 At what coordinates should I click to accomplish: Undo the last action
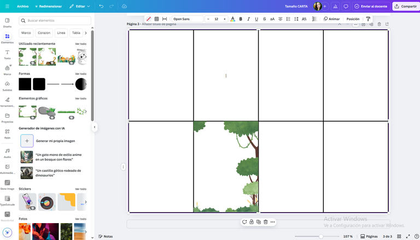point(101,6)
